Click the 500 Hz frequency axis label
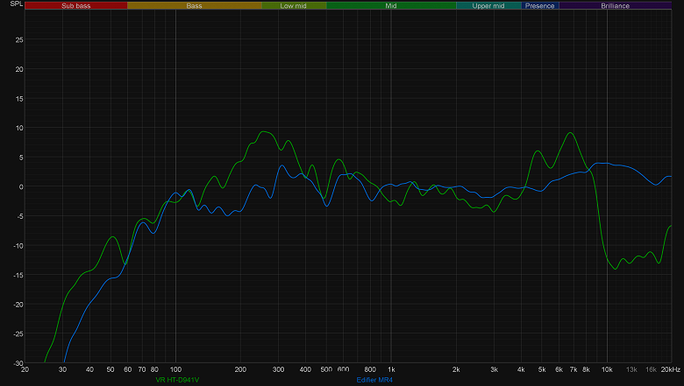The image size is (684, 386). pos(326,369)
